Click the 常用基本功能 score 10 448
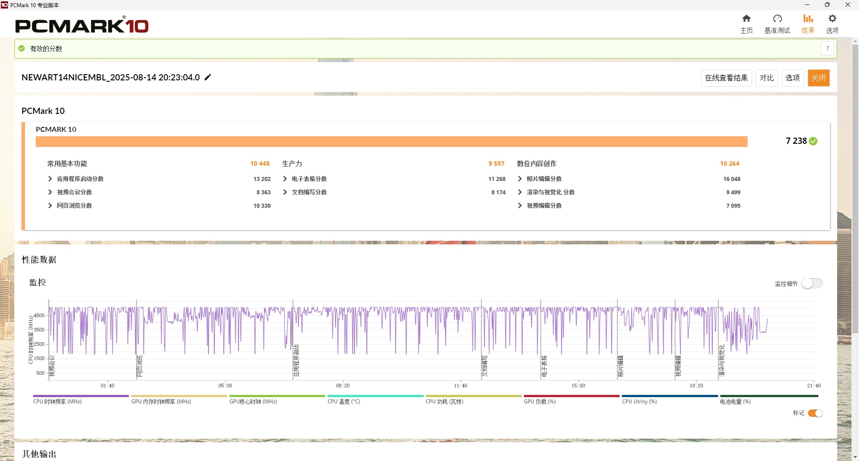 (260, 163)
